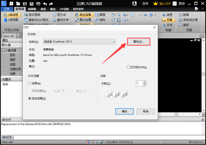Image resolution: width=206 pixels, height=145 pixels.
Task: Select the 选定范围(S) radio button
Action: click(x=30, y=98)
